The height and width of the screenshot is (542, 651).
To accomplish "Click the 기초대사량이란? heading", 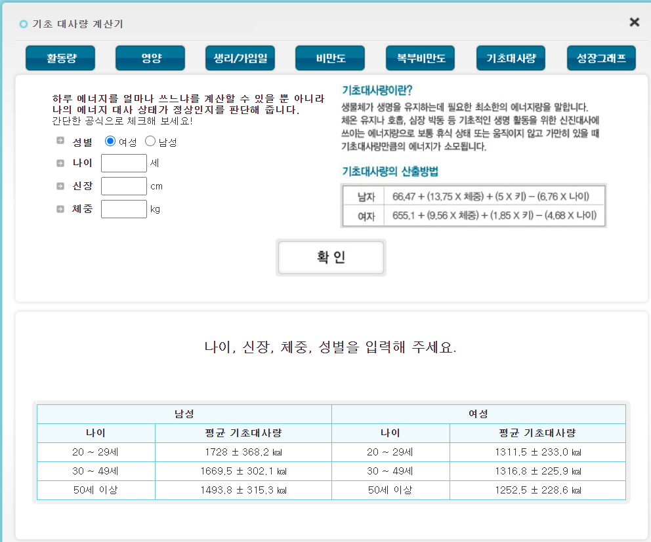I will click(x=377, y=90).
